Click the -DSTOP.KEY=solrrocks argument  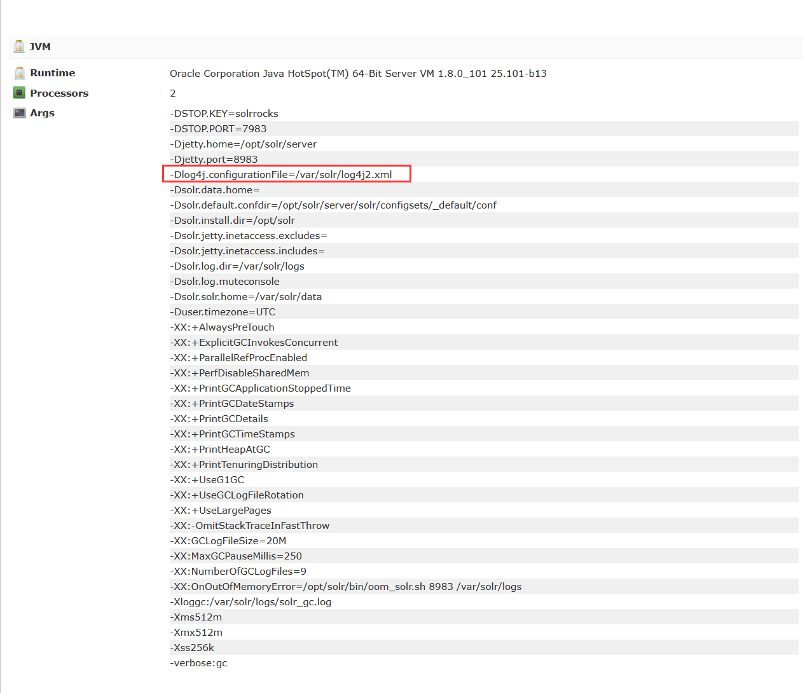[224, 114]
